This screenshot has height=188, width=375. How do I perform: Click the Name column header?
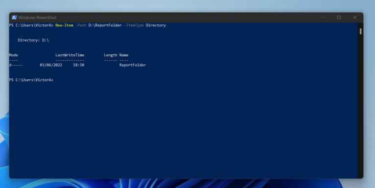(124, 55)
